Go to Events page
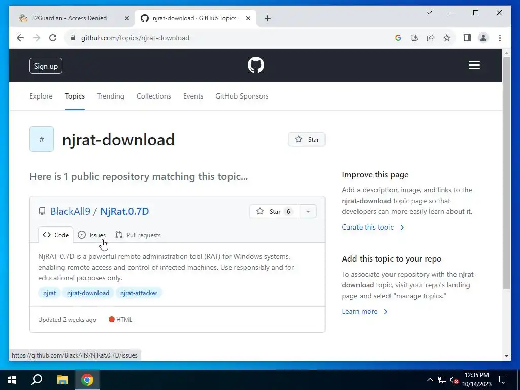520x390 pixels. (x=193, y=96)
